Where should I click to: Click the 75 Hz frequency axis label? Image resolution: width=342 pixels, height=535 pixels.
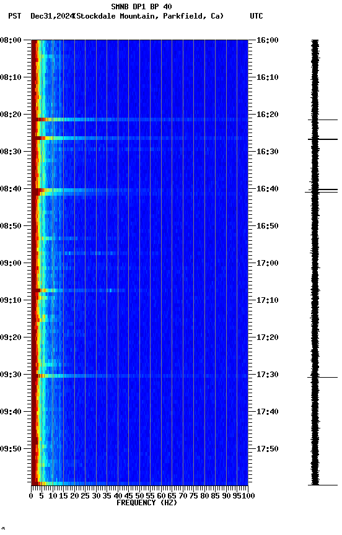coord(193,496)
